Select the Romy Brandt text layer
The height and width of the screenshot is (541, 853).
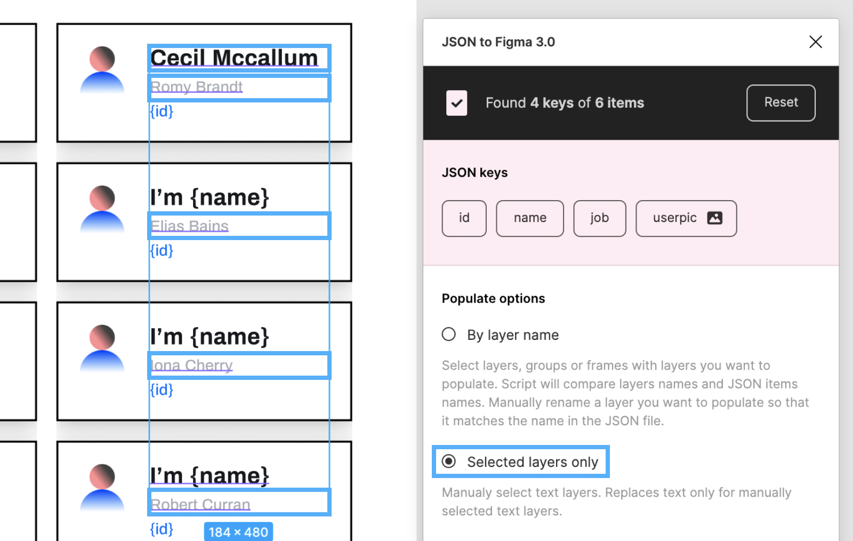[x=197, y=87]
